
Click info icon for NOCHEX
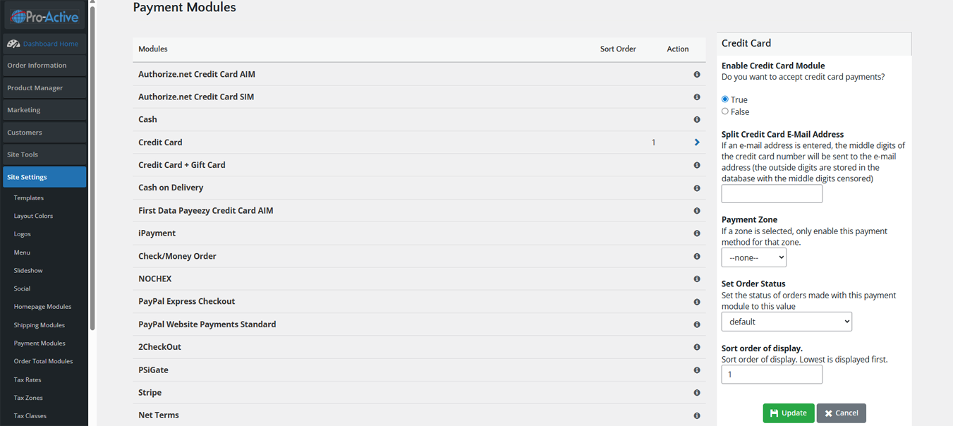[x=697, y=279]
